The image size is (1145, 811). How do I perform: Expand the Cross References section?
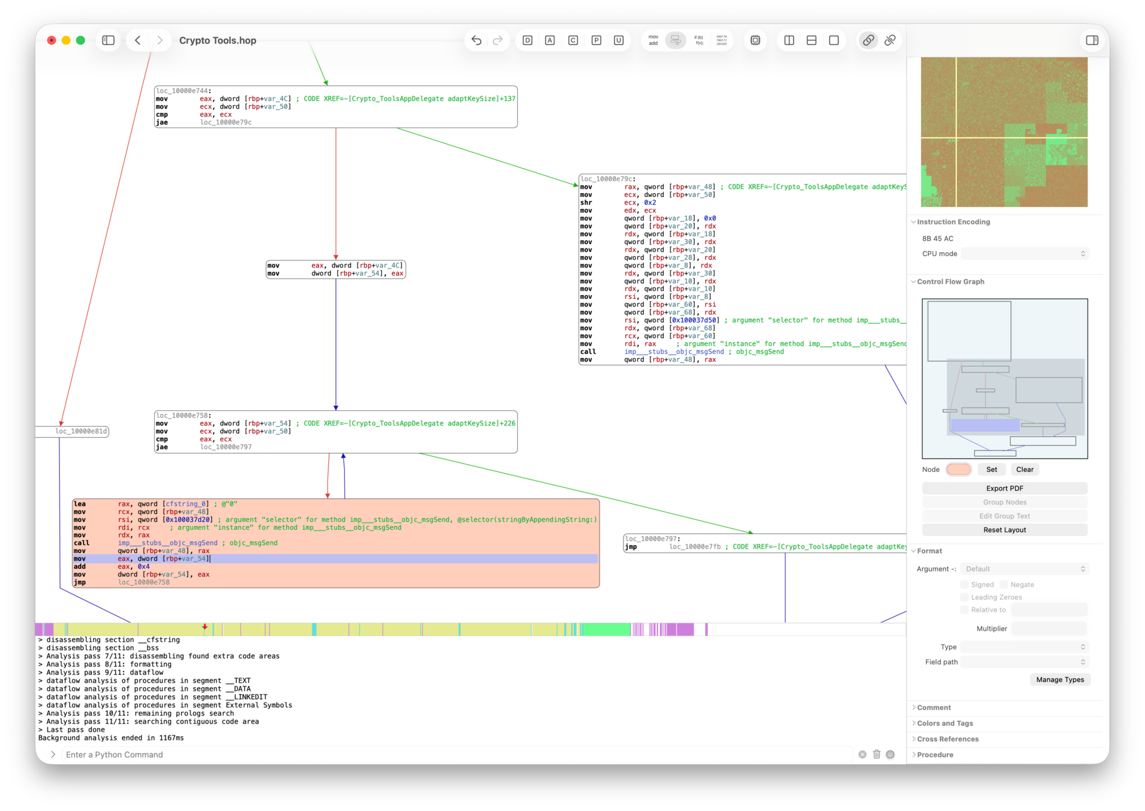click(x=947, y=739)
